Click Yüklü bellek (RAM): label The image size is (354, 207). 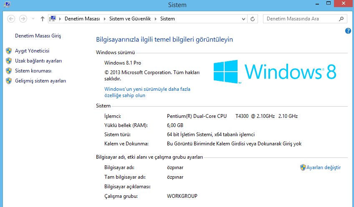(x=126, y=125)
